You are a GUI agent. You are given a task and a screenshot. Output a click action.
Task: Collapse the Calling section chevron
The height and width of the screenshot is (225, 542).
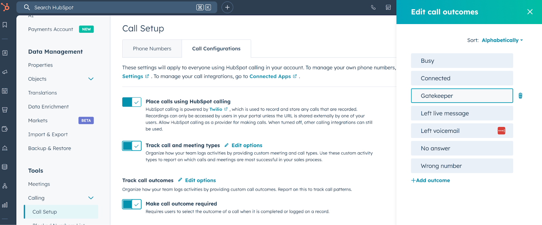coord(91,198)
